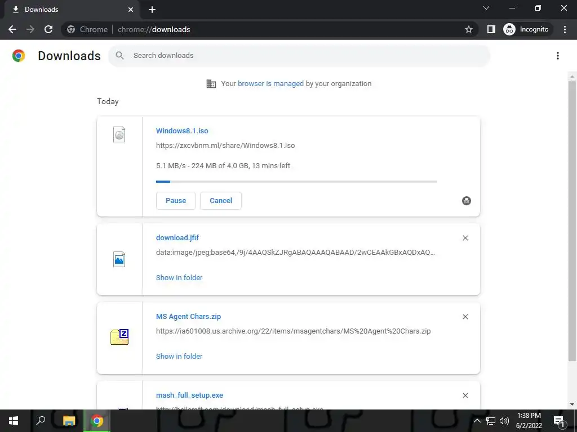577x432 pixels.
Task: Click the Windows8.1.iso download progress bar
Action: (296, 182)
